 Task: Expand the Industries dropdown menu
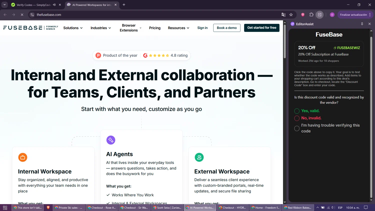point(101,28)
